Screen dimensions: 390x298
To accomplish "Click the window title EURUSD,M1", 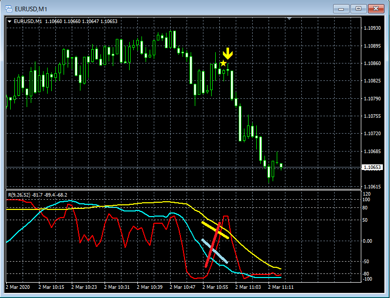I will tap(31, 9).
